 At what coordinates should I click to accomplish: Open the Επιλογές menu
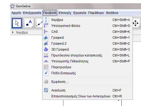tap(65, 13)
